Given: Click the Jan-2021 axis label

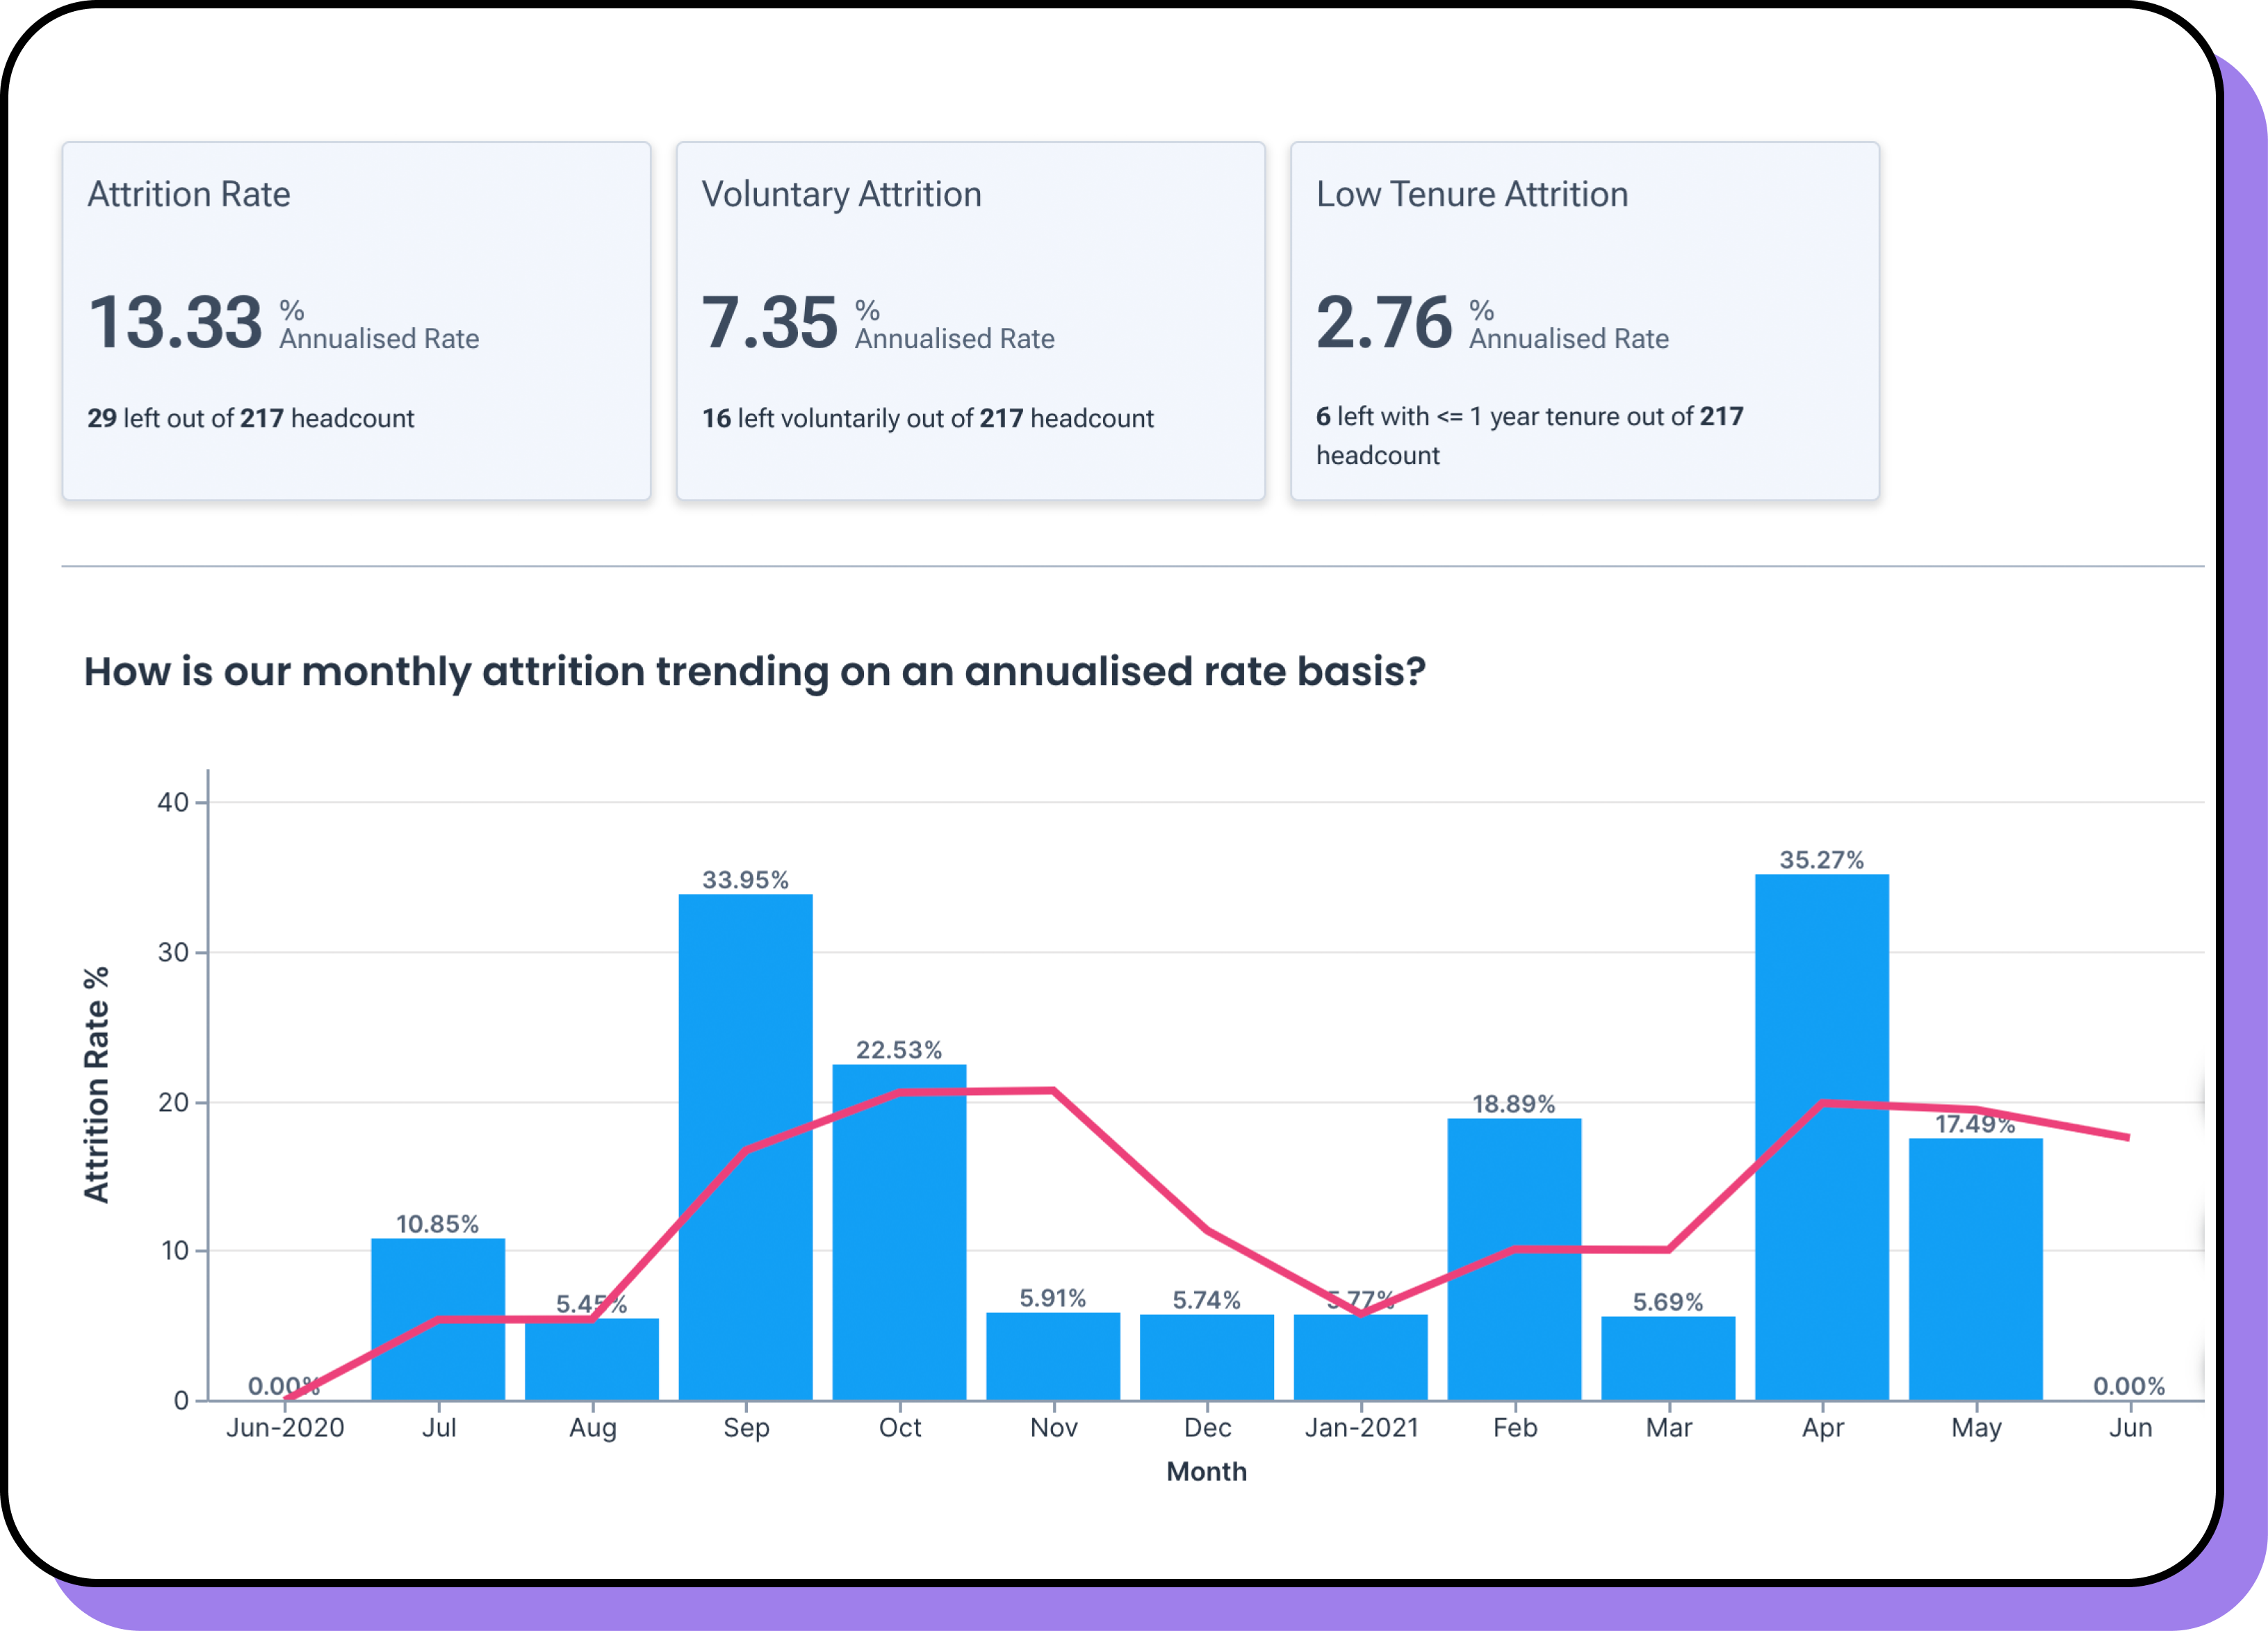Looking at the screenshot, I should pyautogui.click(x=1361, y=1427).
